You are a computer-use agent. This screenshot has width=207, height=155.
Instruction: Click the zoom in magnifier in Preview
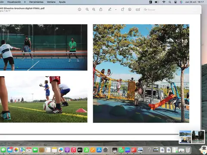pos(94,9)
